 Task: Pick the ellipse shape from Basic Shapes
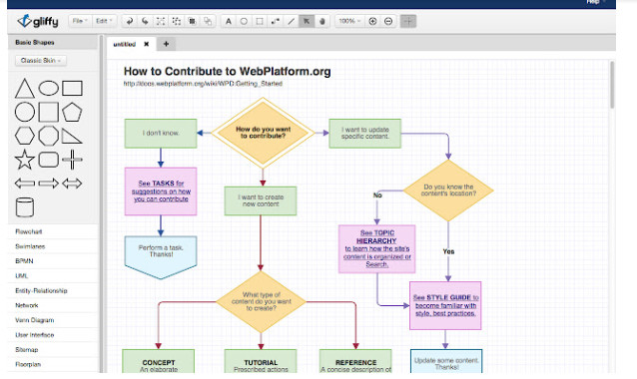(48, 88)
